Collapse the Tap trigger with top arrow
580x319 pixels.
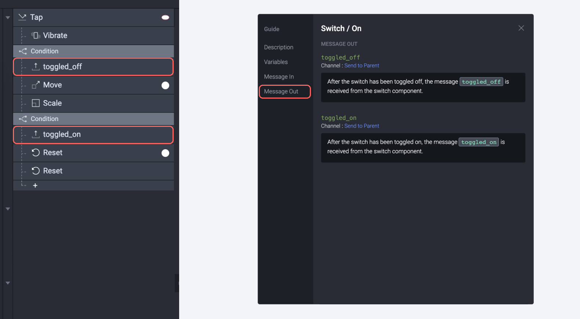[x=8, y=18]
